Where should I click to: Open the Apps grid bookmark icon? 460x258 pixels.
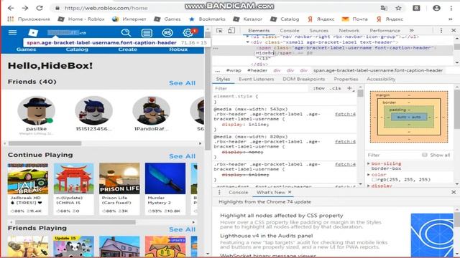coord(11,19)
